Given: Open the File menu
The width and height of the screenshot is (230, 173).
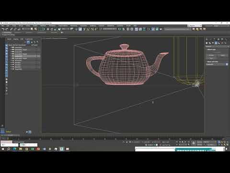Looking at the screenshot, I should (x=3, y=25).
